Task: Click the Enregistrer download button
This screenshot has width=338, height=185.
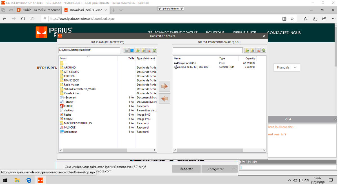Action: click(215, 169)
